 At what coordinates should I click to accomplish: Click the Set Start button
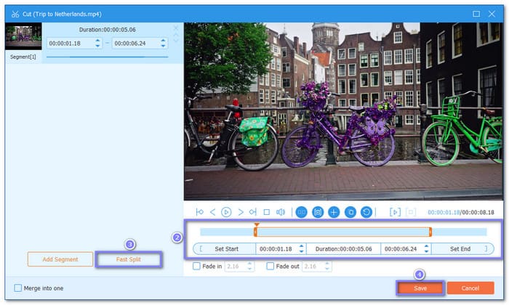(x=227, y=248)
